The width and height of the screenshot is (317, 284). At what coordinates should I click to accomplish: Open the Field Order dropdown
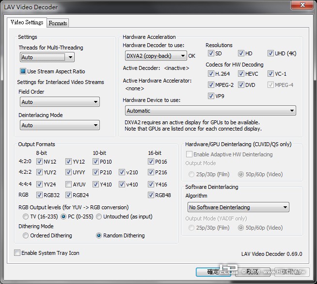(60, 102)
